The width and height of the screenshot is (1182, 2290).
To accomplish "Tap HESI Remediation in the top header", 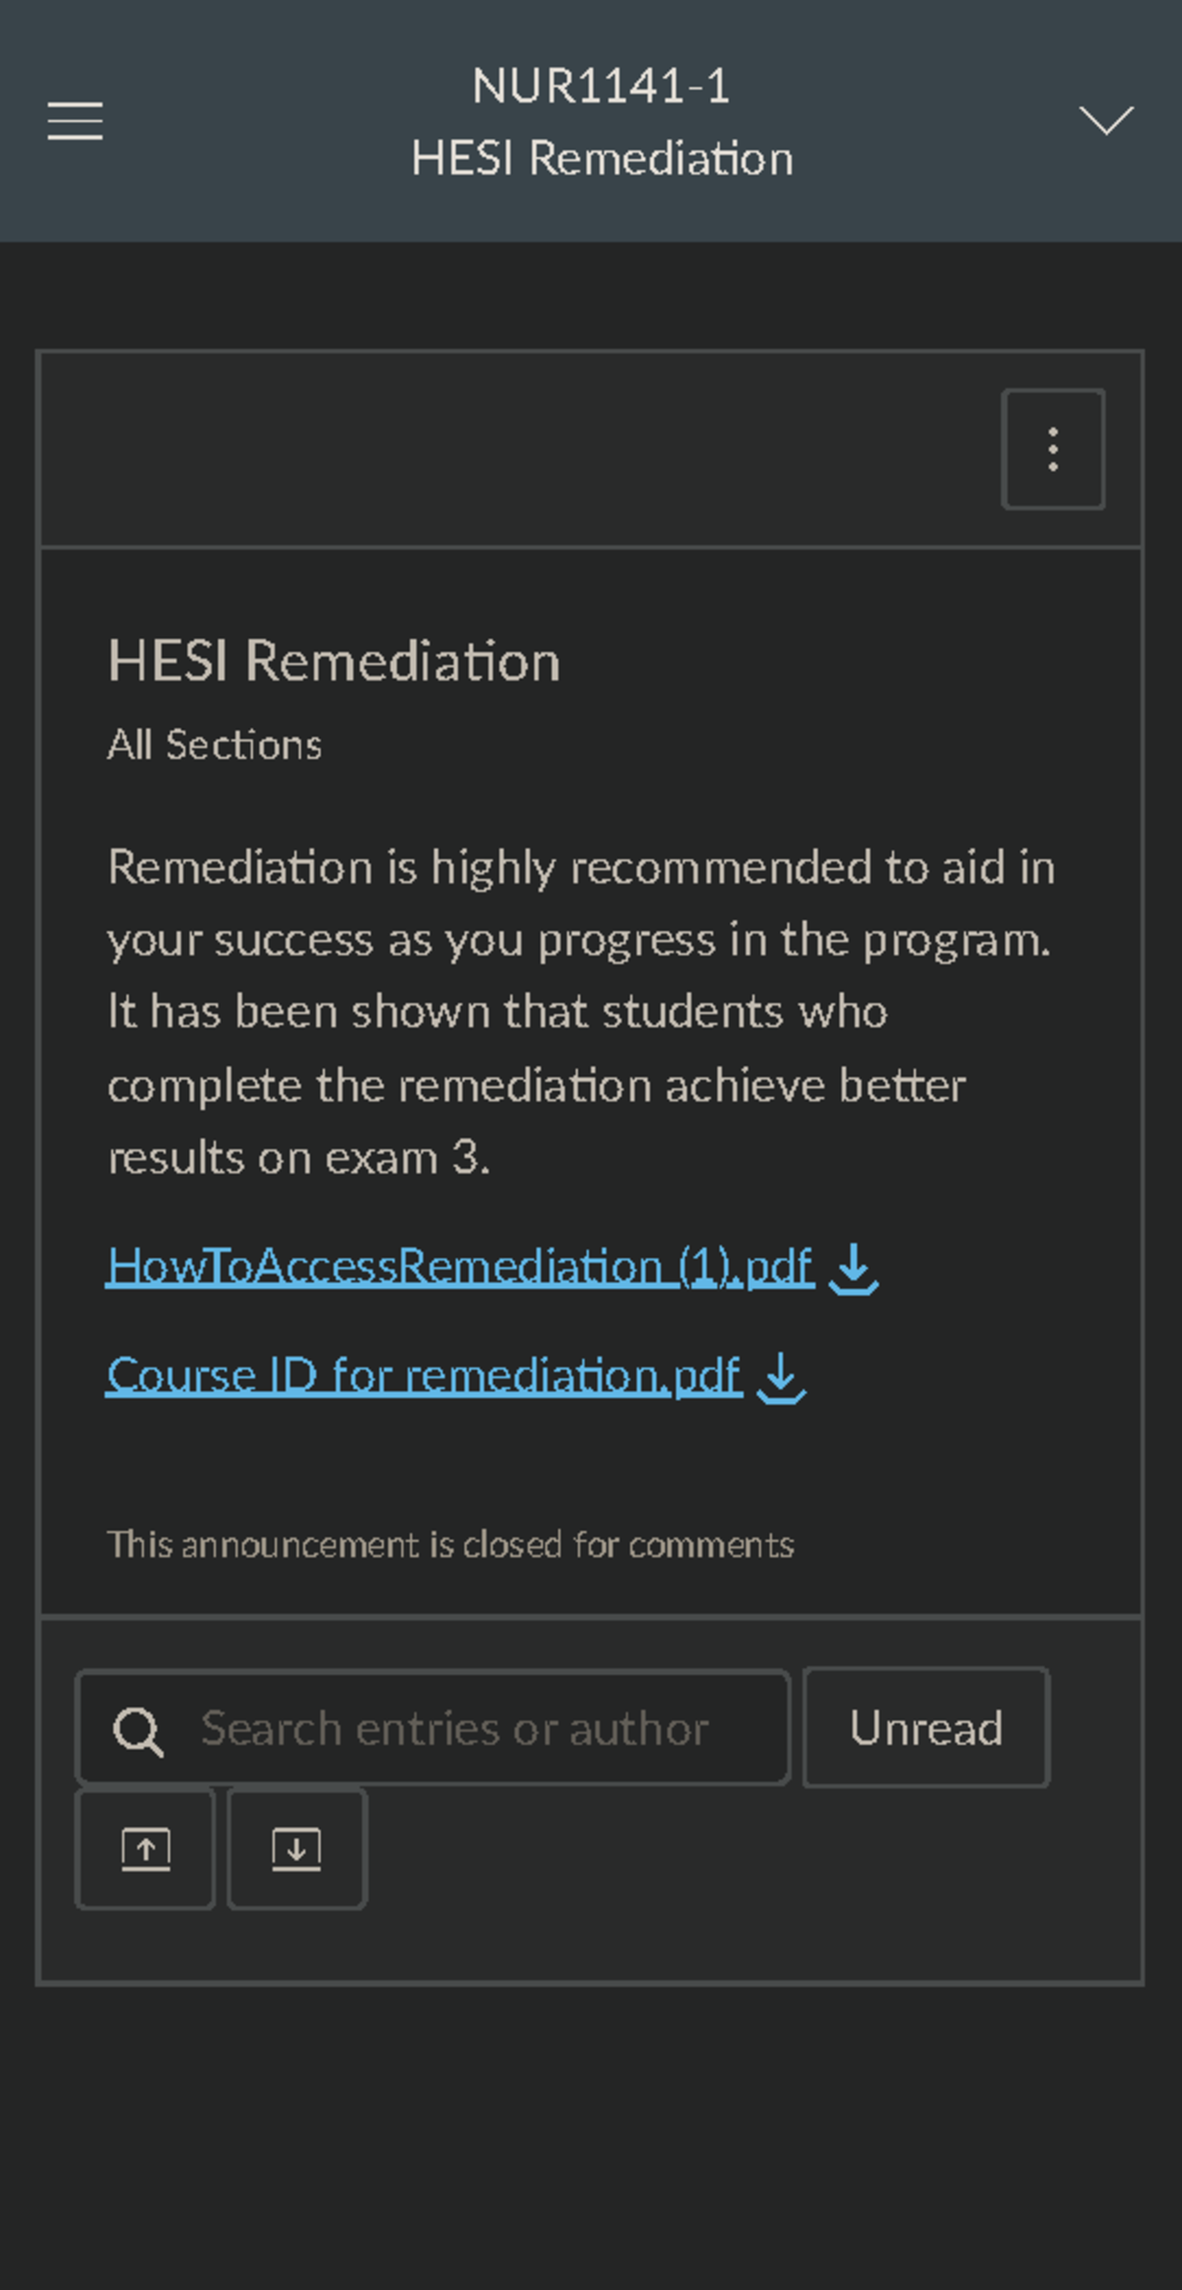I will pyautogui.click(x=603, y=157).
